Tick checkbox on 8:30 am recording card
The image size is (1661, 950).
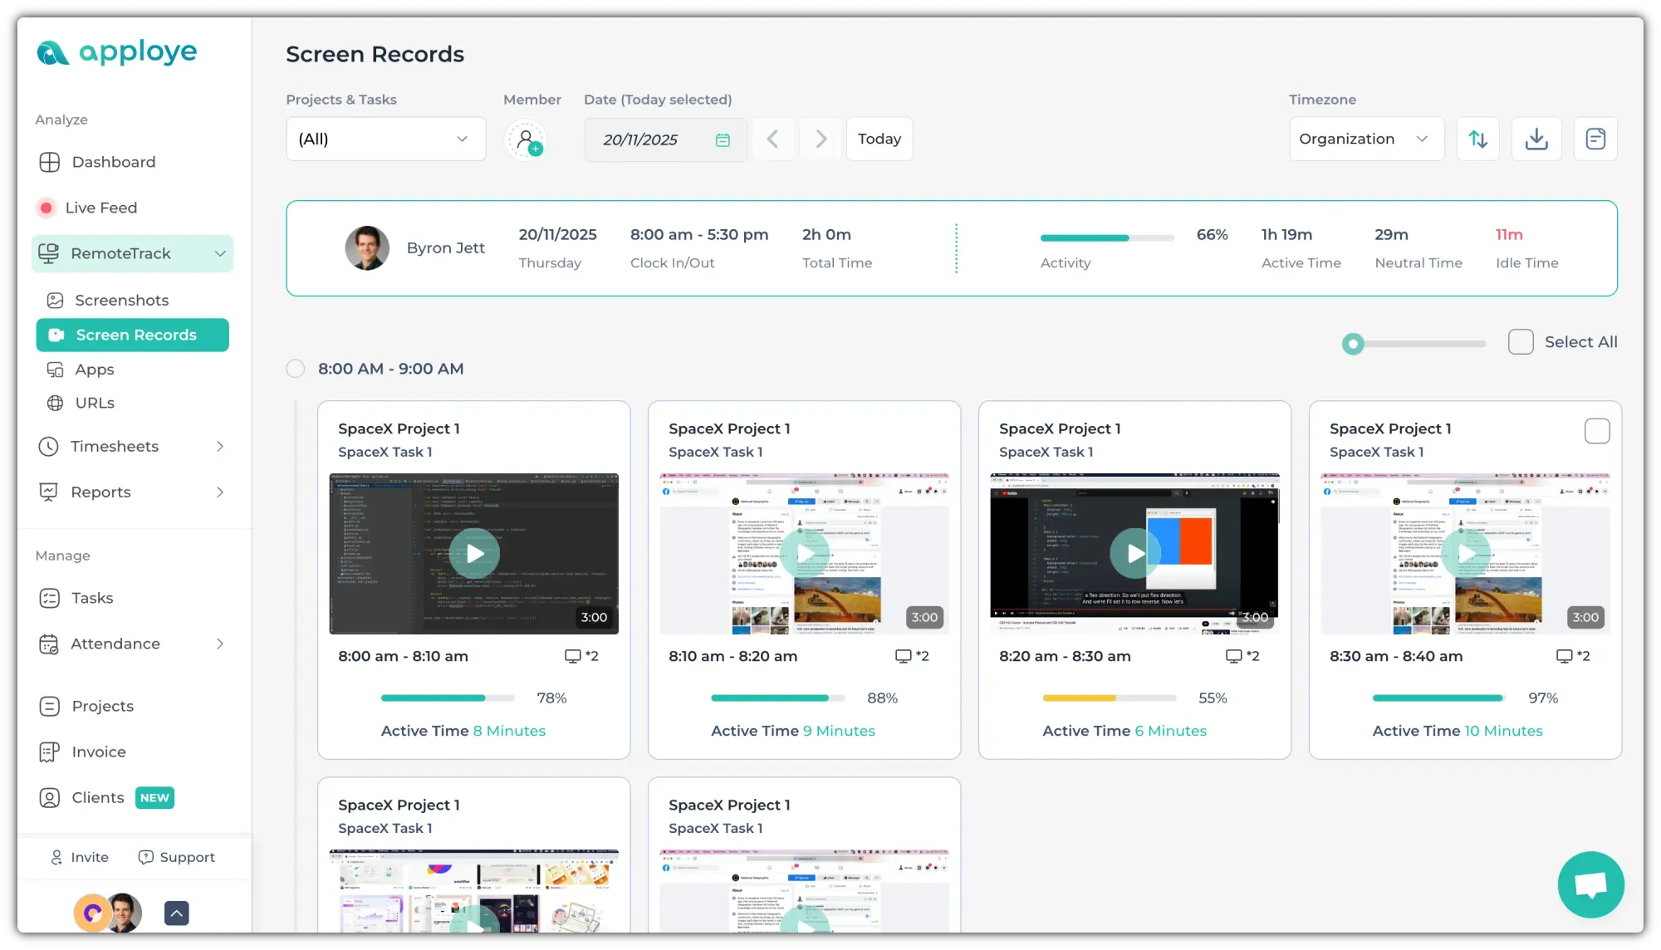pos(1596,431)
